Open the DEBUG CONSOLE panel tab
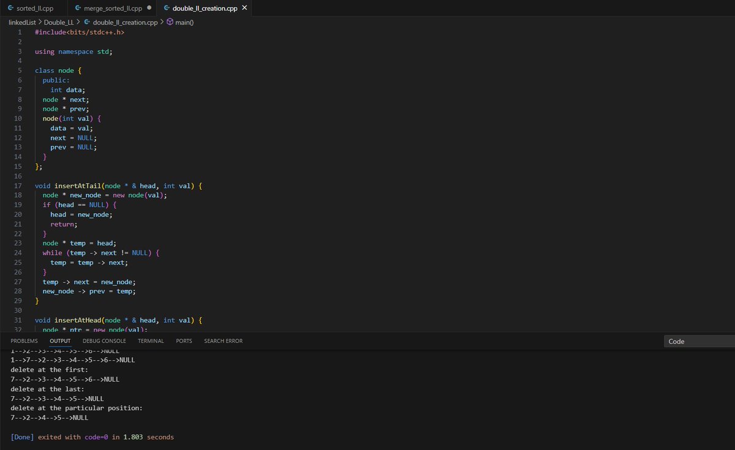735x450 pixels. [x=104, y=341]
